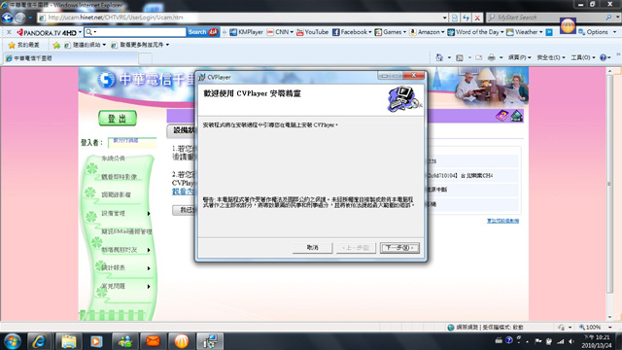Open the mail envelope taskbar icon
Image resolution: width=622 pixels, height=350 pixels.
tap(153, 341)
